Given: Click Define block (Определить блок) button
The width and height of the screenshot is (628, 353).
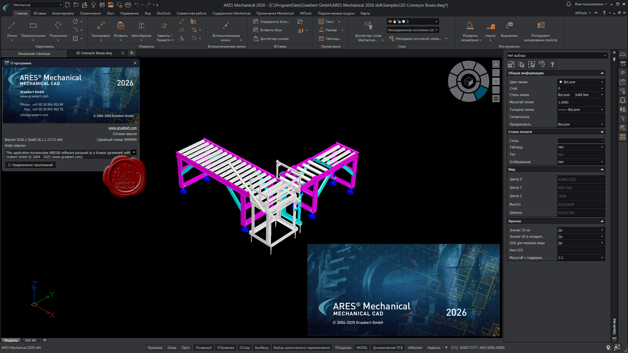Looking at the screenshot, I should [x=271, y=21].
